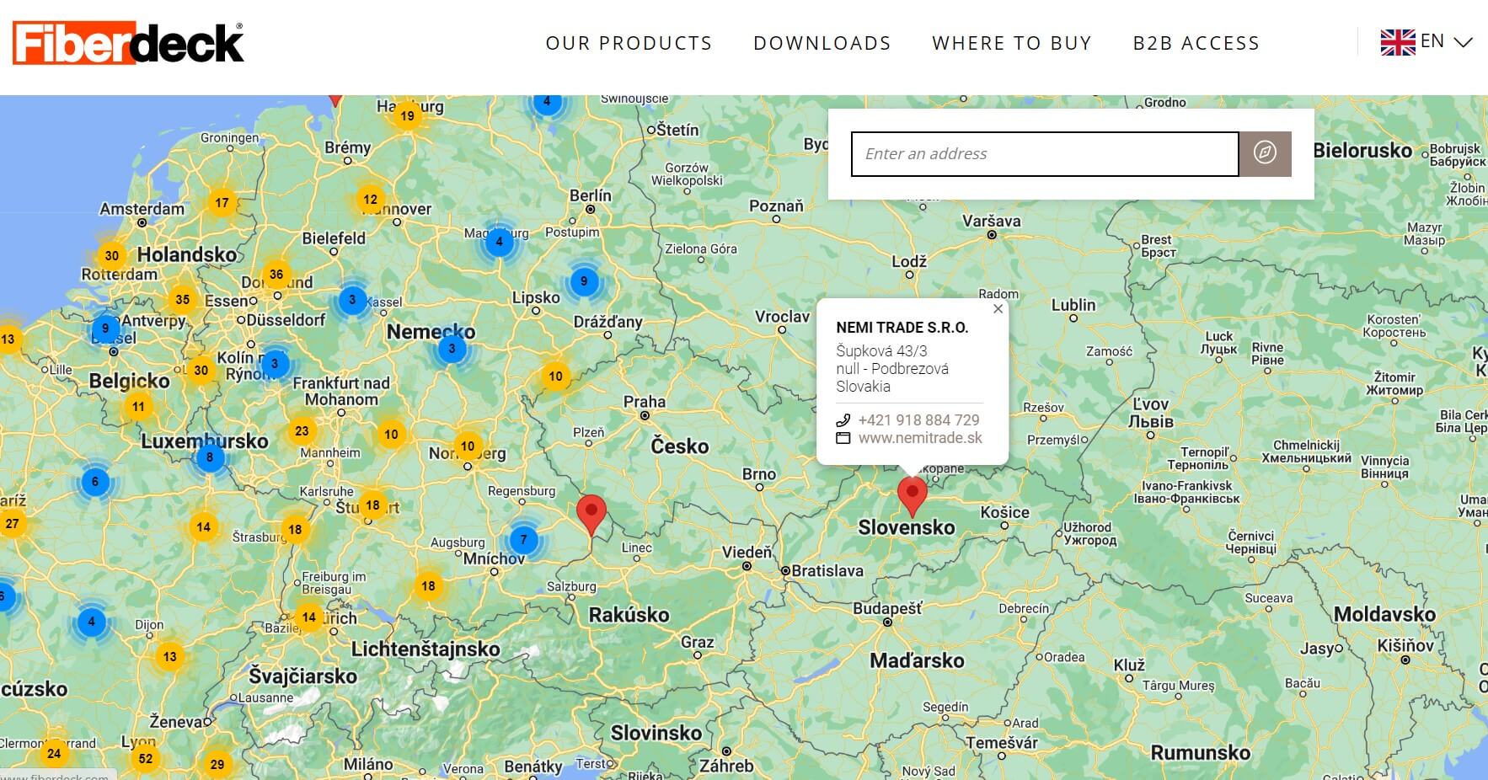Click the compass locate-me button
This screenshot has height=780, width=1488.
point(1265,153)
